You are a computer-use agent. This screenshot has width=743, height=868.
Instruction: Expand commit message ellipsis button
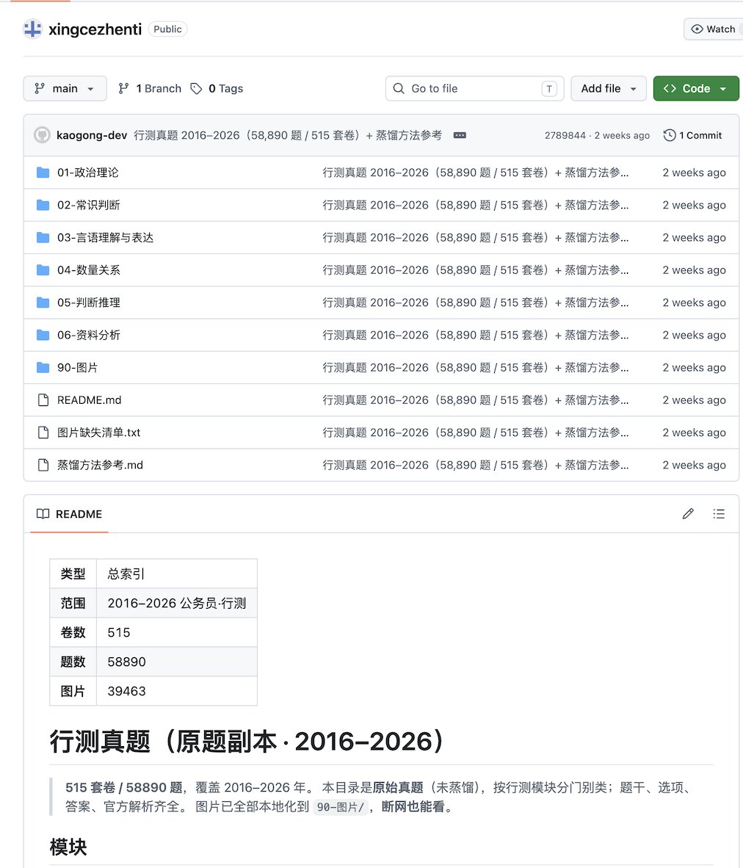point(460,135)
